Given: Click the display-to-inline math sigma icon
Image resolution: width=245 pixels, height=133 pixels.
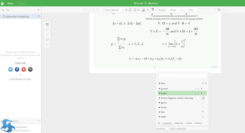Looking at the screenshot, I should coord(137,10).
